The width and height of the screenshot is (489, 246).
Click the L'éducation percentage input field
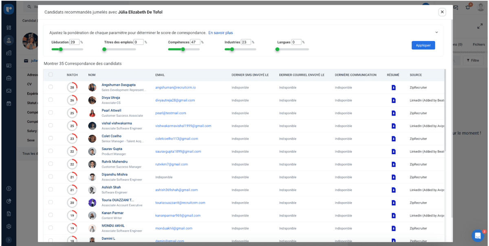(74, 42)
